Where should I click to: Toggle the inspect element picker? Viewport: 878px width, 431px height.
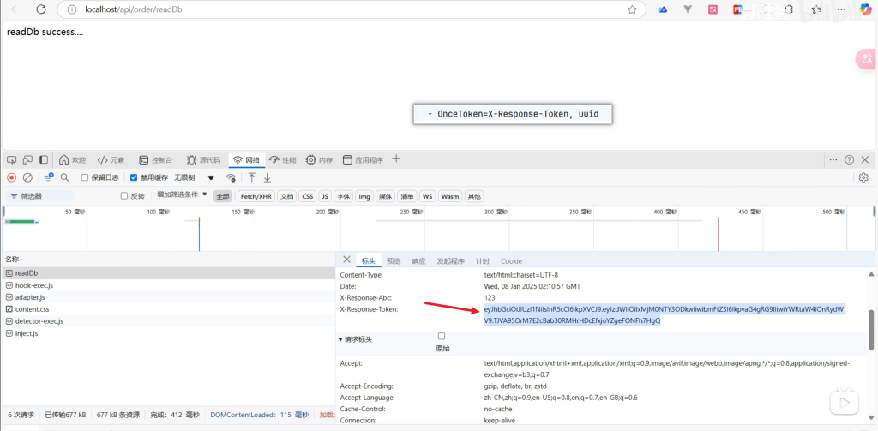click(x=11, y=159)
